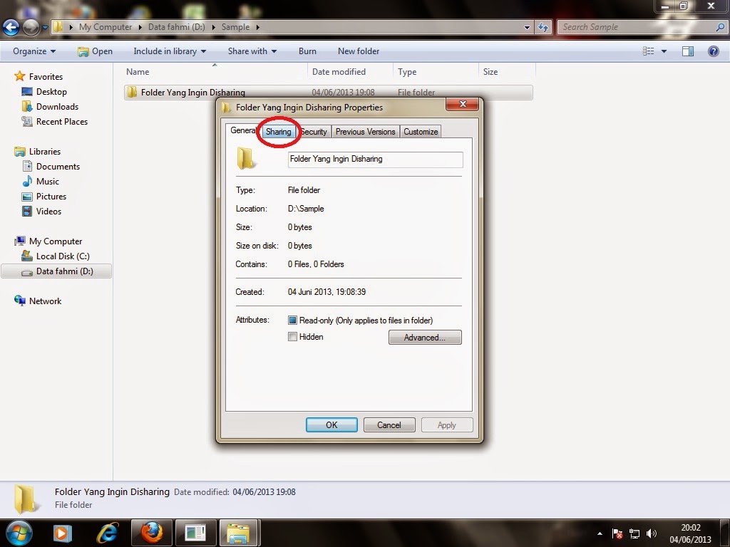The height and width of the screenshot is (547, 730).
Task: Open the Include in library dropdown
Action: pyautogui.click(x=170, y=51)
